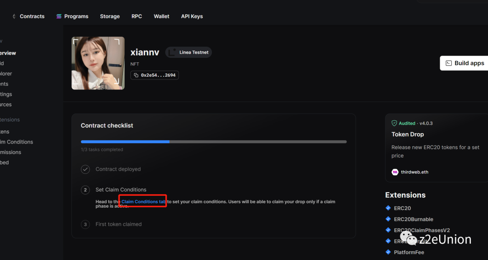The height and width of the screenshot is (260, 488).
Task: Open the Storage menu item
Action: 110,16
